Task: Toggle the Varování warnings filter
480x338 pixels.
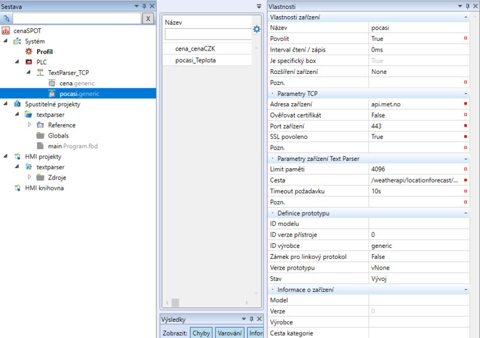Action: click(229, 333)
